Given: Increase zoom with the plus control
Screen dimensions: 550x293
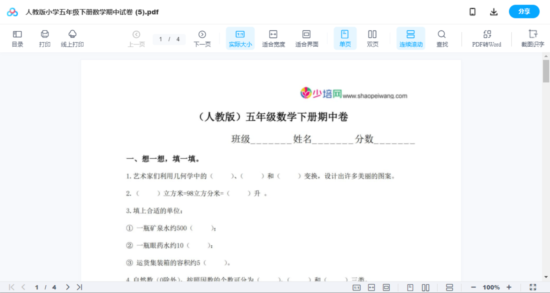Looking at the screenshot, I should (509, 287).
